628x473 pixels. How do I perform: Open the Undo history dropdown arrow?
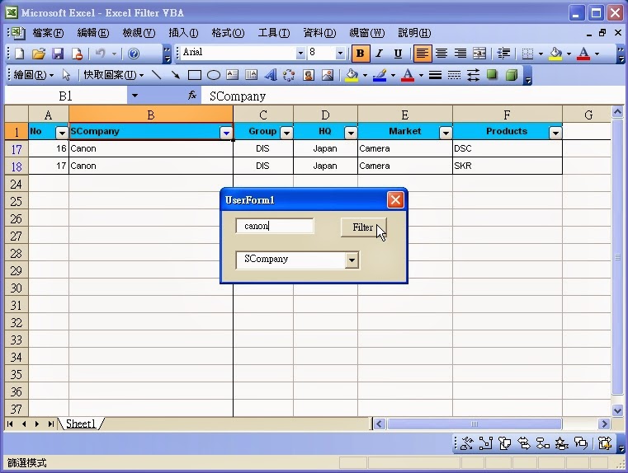(x=114, y=54)
